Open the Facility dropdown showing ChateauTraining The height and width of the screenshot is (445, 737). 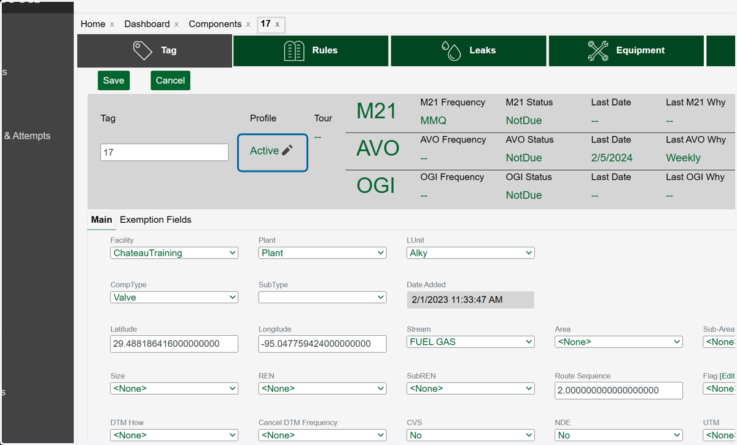click(x=174, y=253)
